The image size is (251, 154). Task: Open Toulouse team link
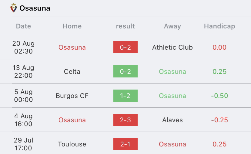[72, 144]
